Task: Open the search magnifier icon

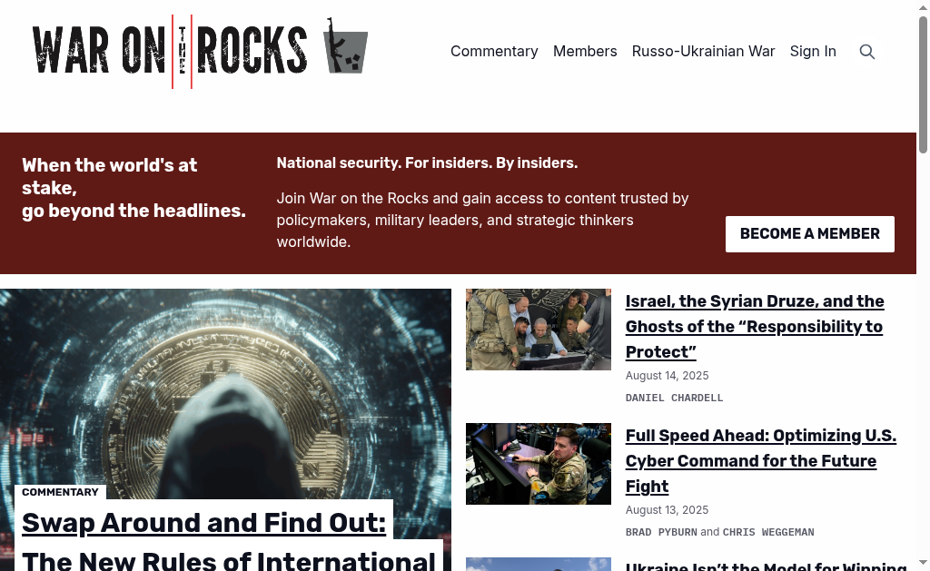Action: point(867,52)
